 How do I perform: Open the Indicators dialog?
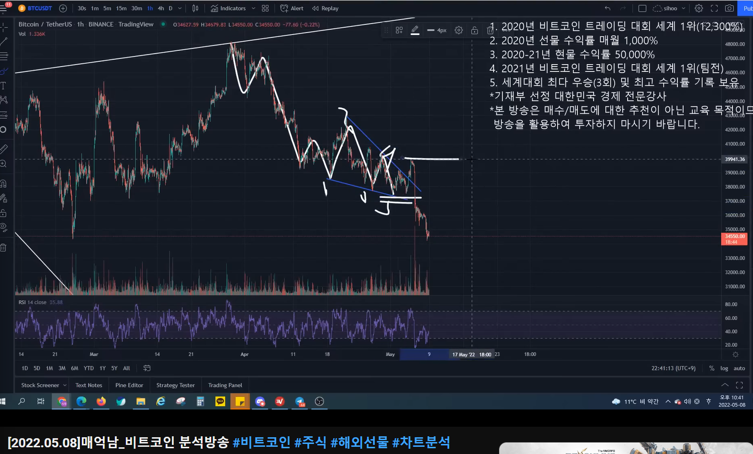[x=228, y=8]
